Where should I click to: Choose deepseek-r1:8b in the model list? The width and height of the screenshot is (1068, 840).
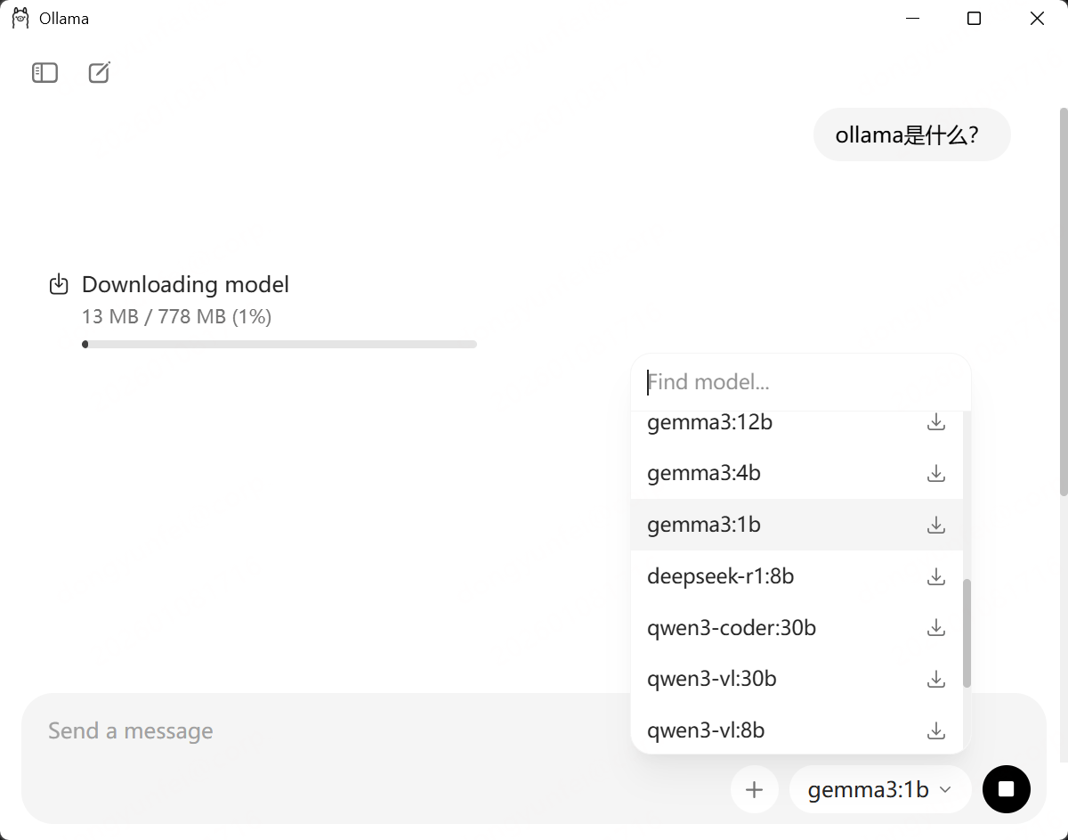(x=720, y=576)
